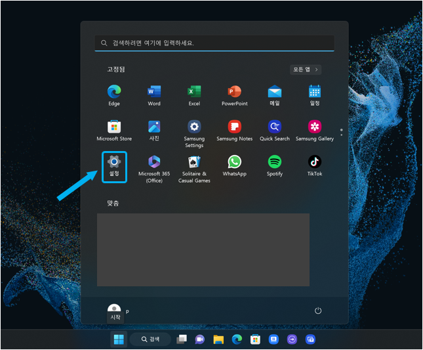423x350 pixels.
Task: Open File Explorer from the taskbar
Action: (x=218, y=339)
